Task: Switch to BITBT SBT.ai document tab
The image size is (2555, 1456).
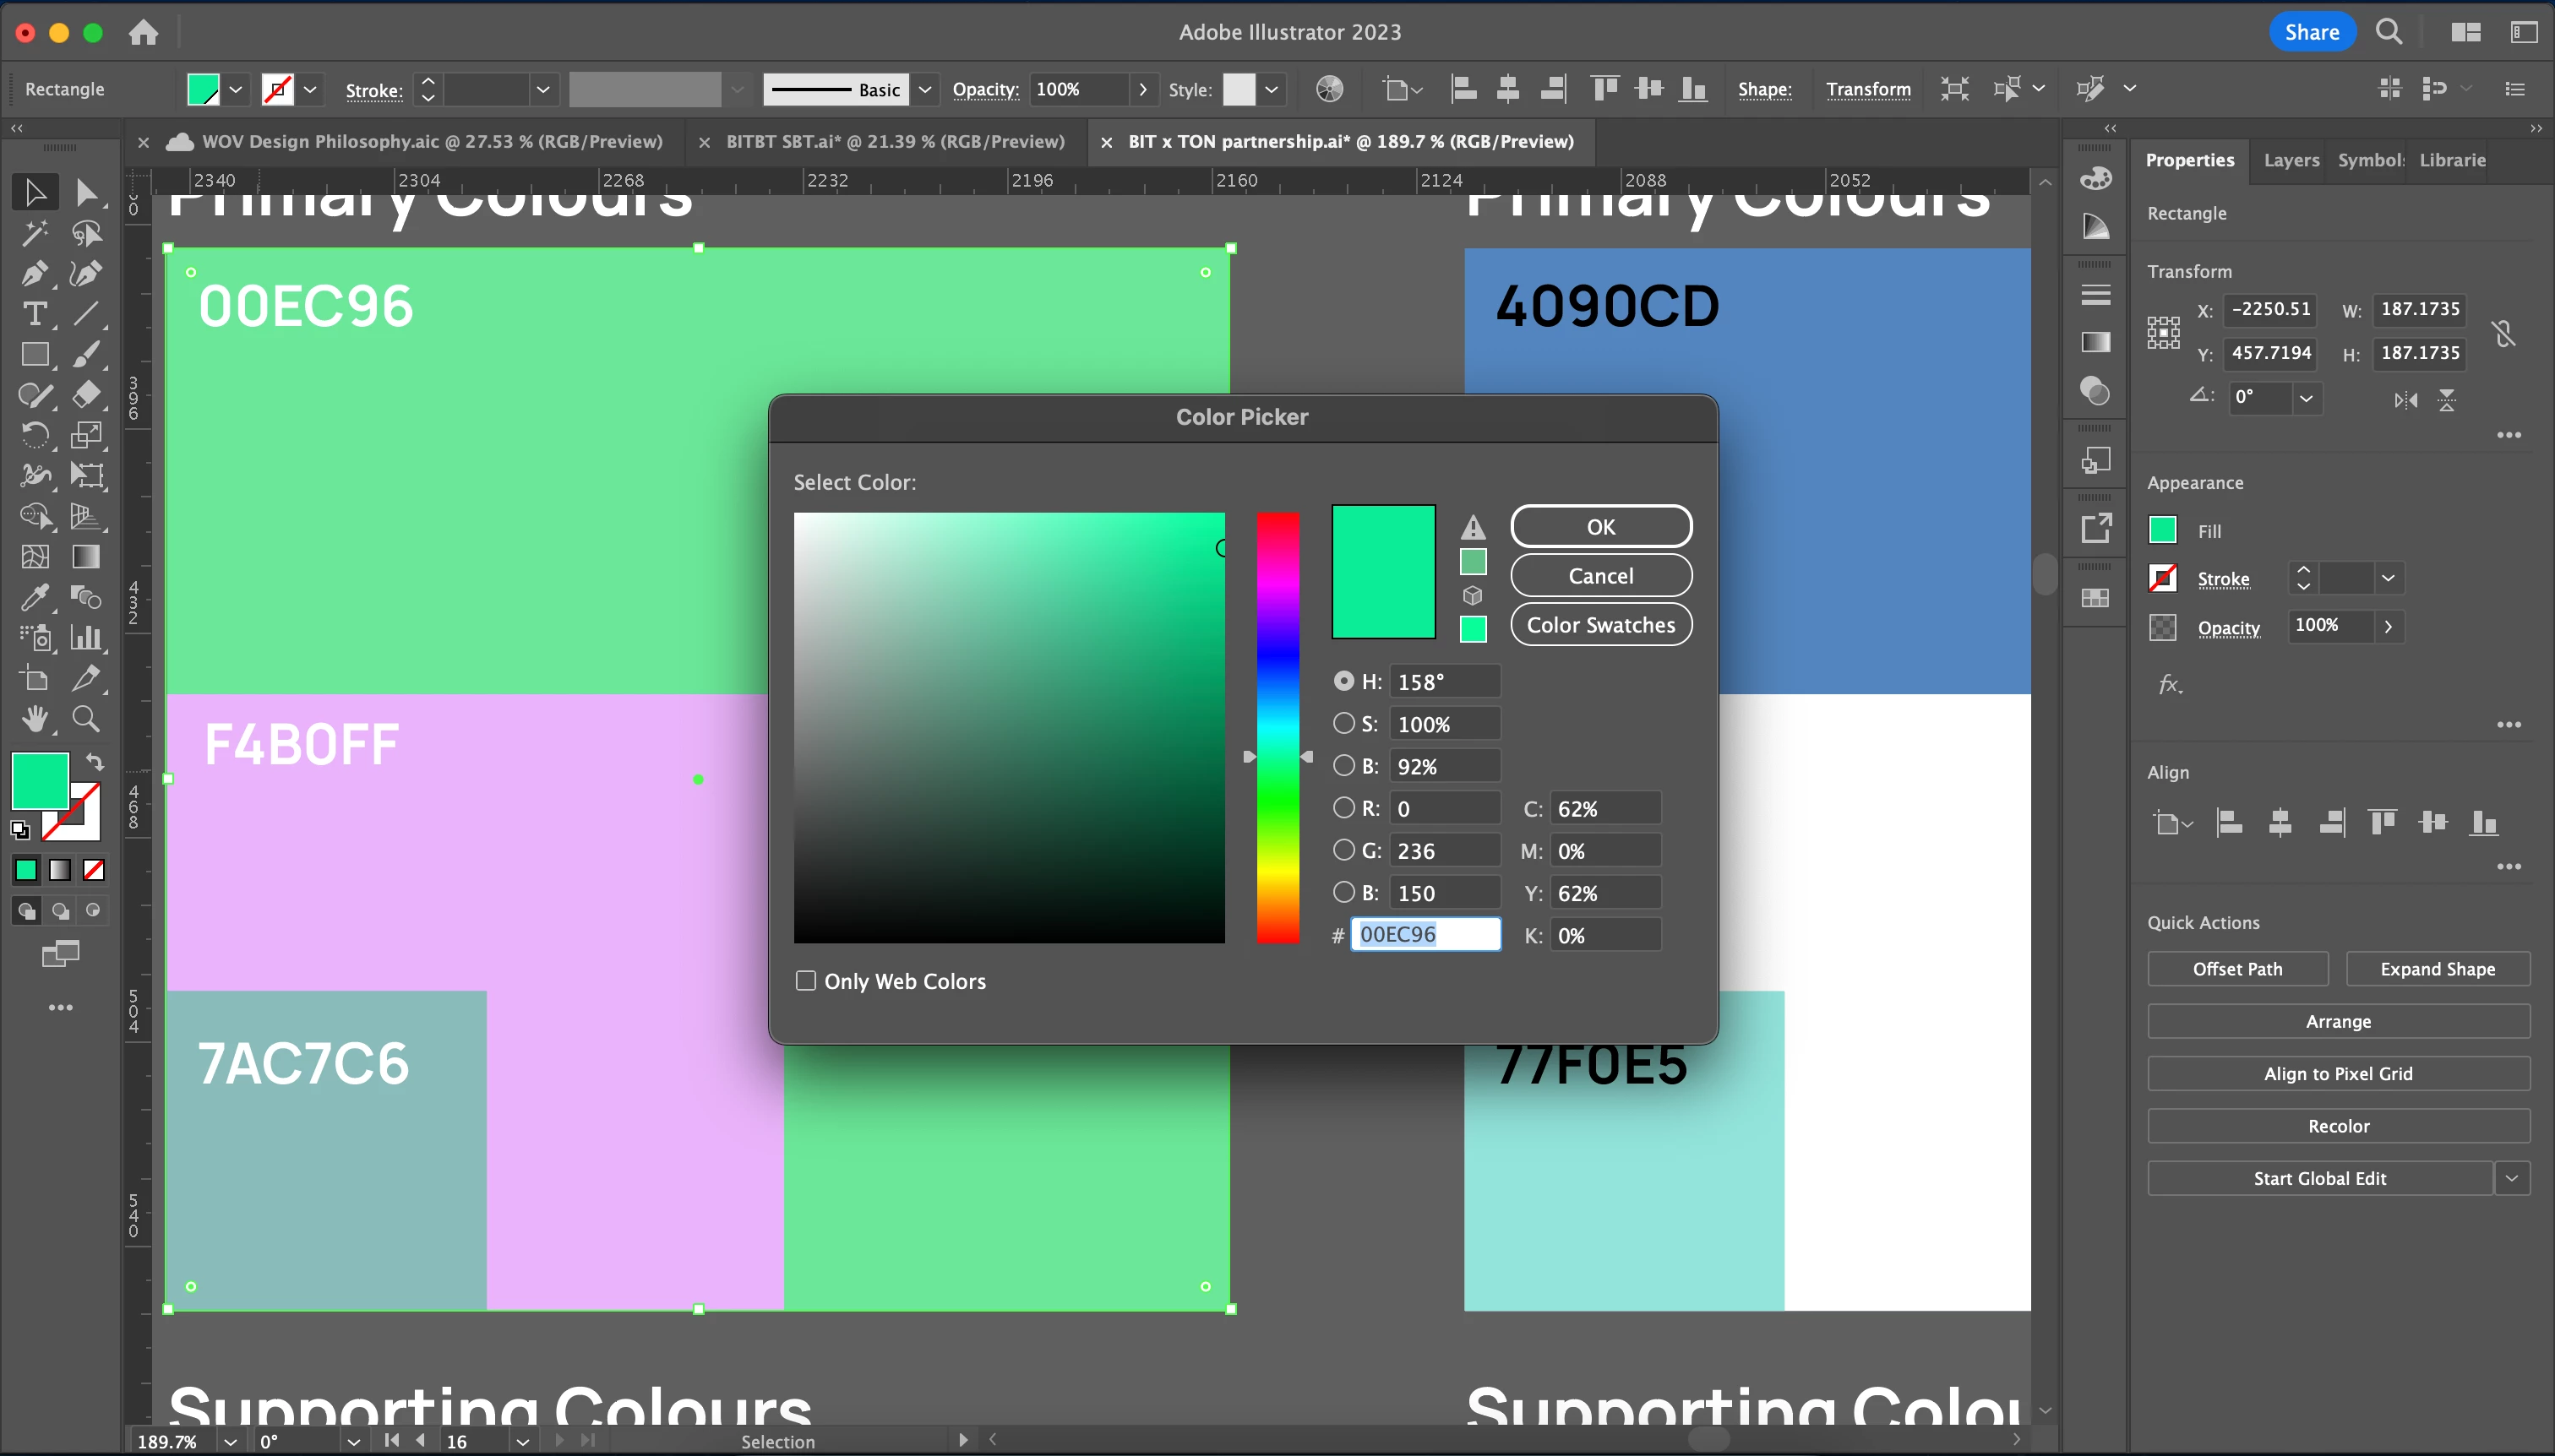Action: tap(895, 142)
